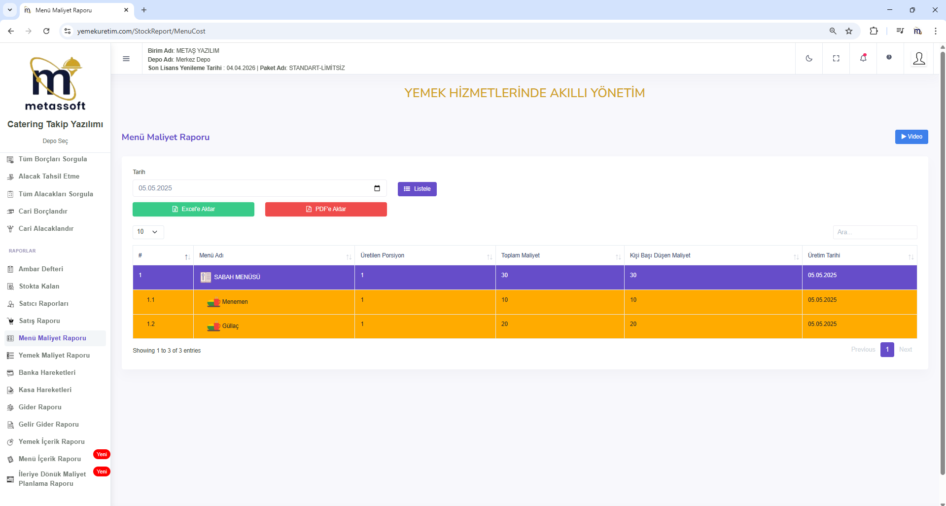
Task: Bookmark this page with star icon
Action: coord(849,31)
